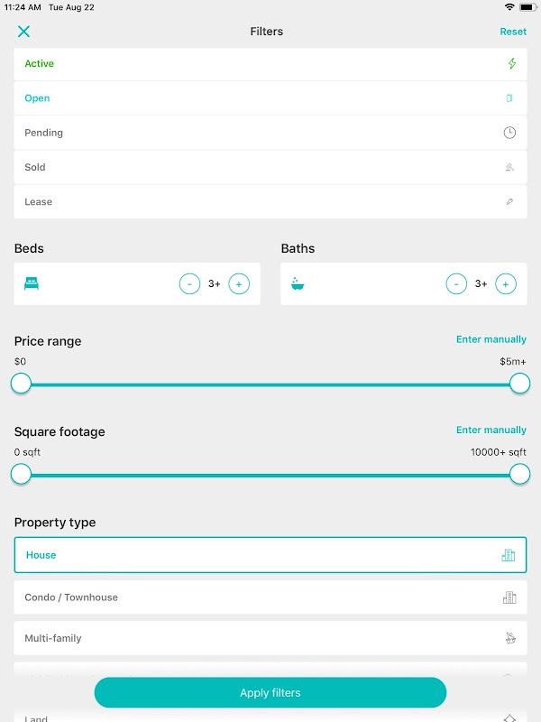
Task: Decrease the number of beds
Action: (x=189, y=283)
